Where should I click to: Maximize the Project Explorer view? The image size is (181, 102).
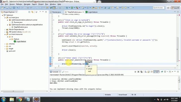coord(46,12)
